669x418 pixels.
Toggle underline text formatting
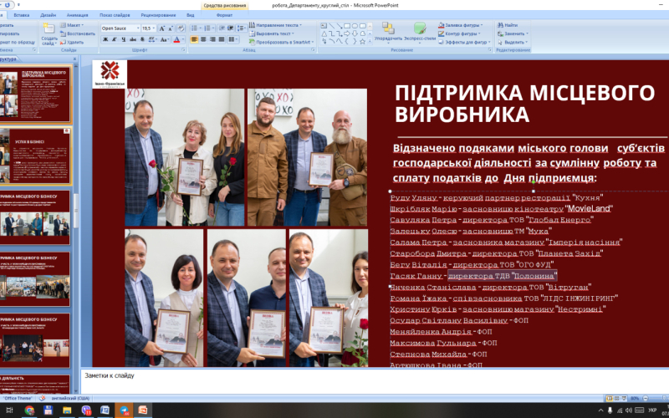pyautogui.click(x=123, y=39)
